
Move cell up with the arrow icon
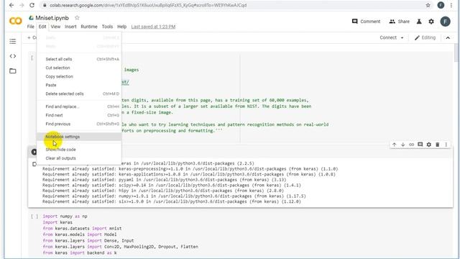(x=395, y=145)
